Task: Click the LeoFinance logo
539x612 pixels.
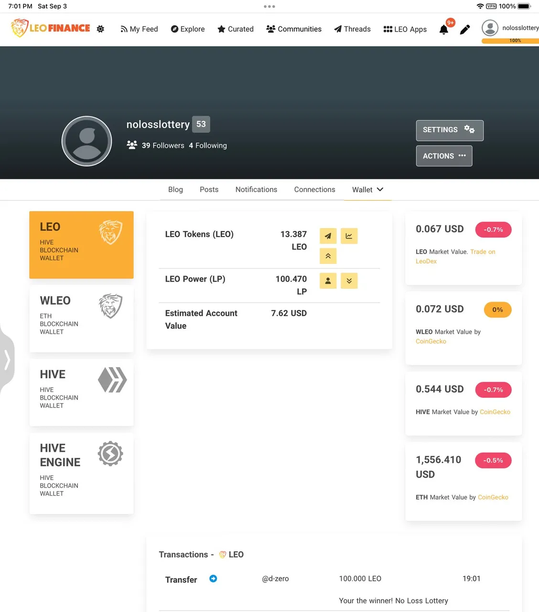Action: [x=51, y=28]
